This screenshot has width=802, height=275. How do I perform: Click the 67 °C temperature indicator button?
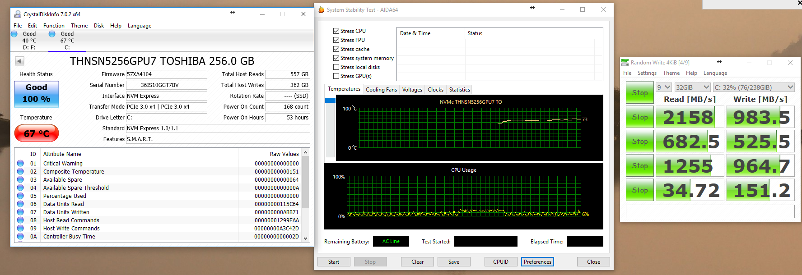tap(37, 133)
